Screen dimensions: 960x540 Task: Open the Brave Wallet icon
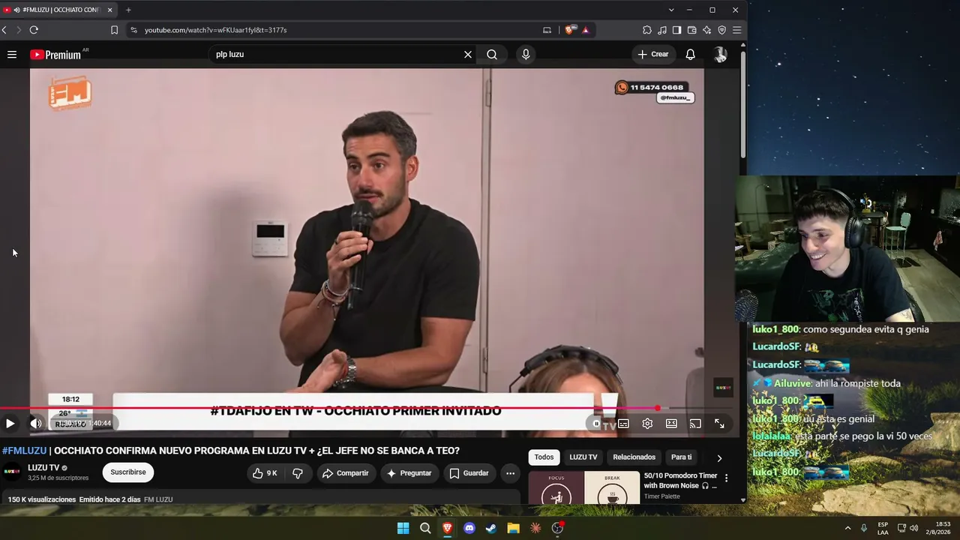point(691,30)
